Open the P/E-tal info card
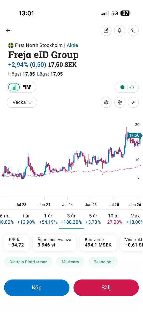143x312 pixels. pyautogui.click(x=16, y=242)
